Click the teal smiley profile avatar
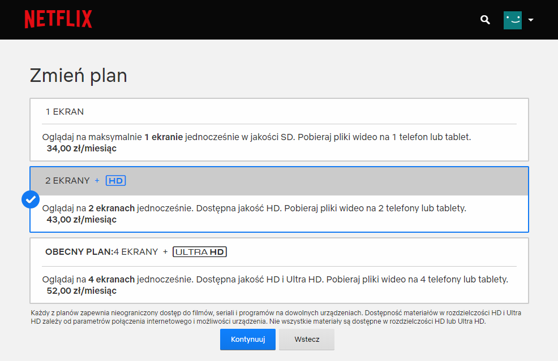The height and width of the screenshot is (361, 558). pos(513,20)
